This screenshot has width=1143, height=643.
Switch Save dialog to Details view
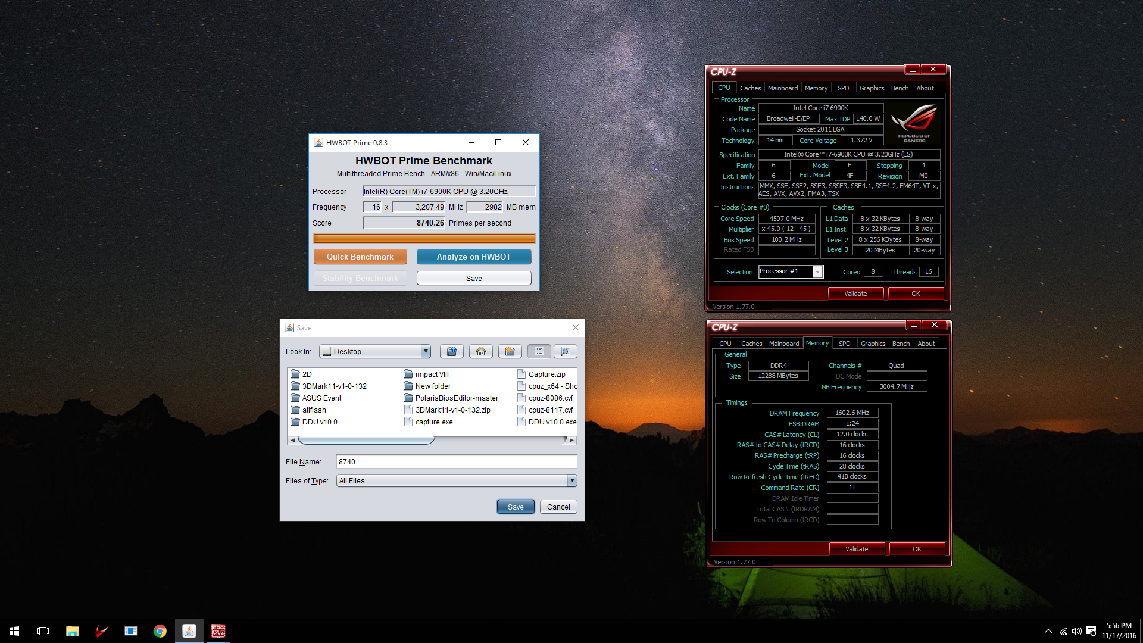click(x=566, y=351)
